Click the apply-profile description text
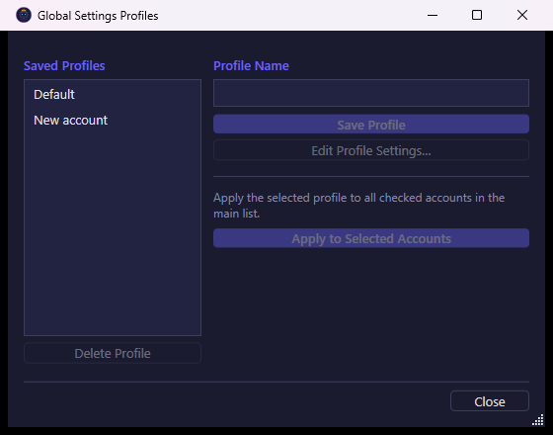Image resolution: width=553 pixels, height=435 pixels. coord(359,206)
